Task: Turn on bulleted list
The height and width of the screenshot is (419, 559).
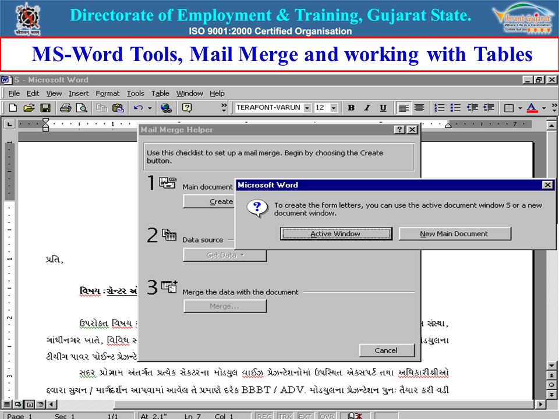Action: coord(455,108)
